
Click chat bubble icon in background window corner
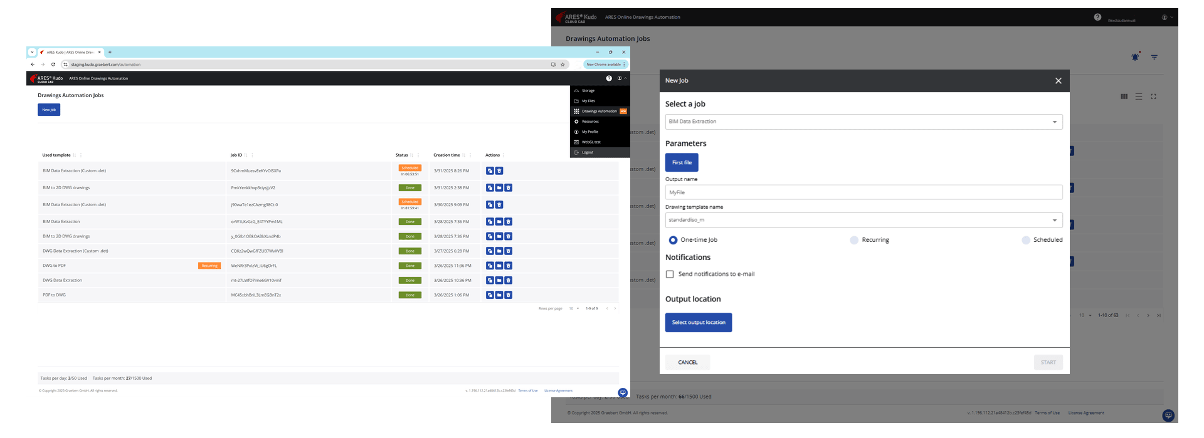click(1168, 415)
